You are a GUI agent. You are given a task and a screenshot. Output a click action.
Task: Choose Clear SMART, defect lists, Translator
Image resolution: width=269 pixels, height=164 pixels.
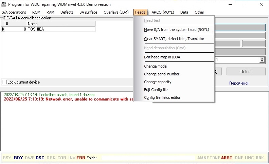tap(174, 39)
